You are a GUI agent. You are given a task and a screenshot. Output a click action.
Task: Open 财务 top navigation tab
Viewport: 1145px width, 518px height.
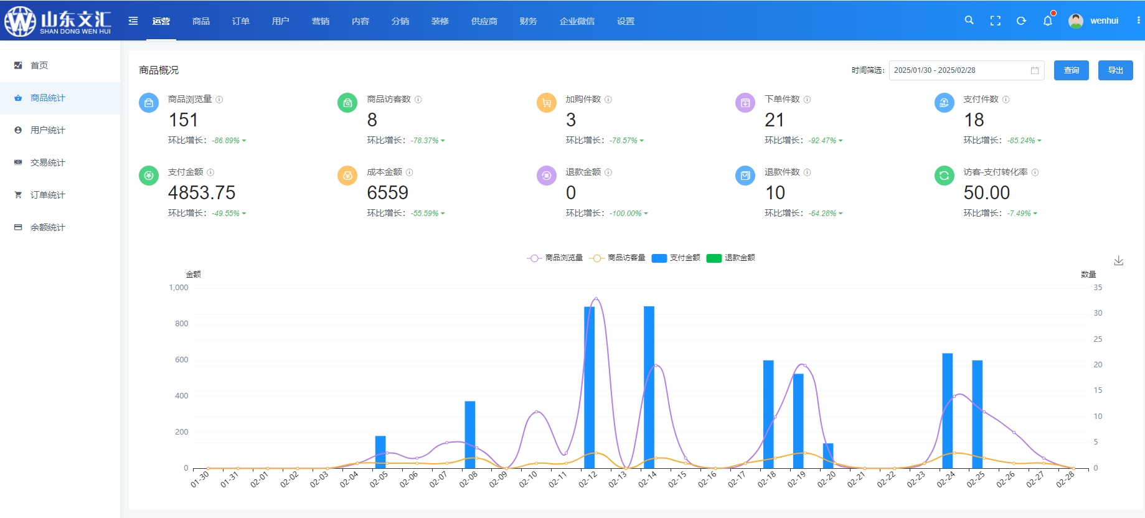coord(529,21)
